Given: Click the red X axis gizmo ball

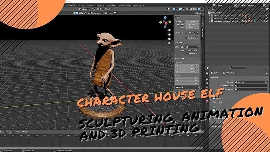Looking at the screenshot, I should tap(166, 24).
